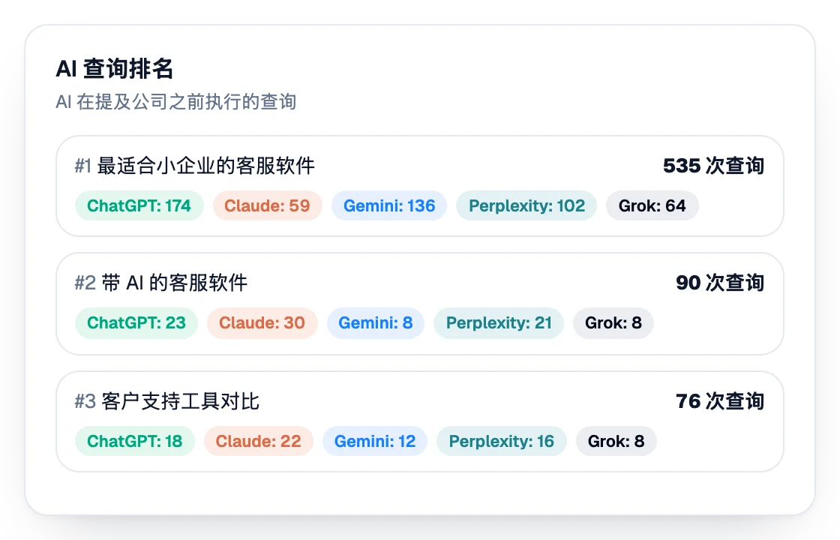Select the 90 次查询 count
Image resolution: width=840 pixels, height=540 pixels.
tap(720, 282)
